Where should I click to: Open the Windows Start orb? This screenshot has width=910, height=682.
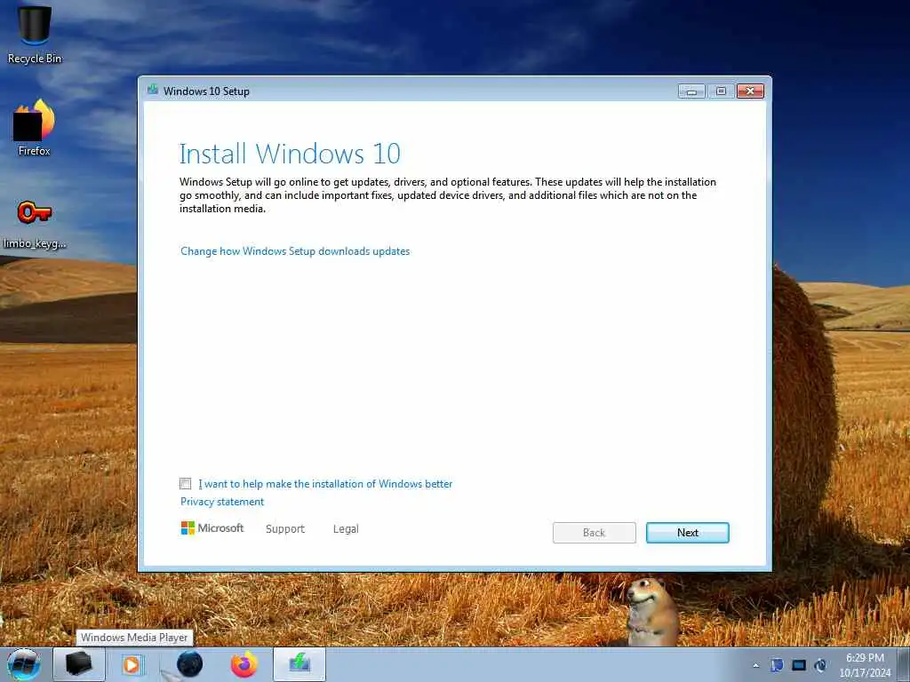click(x=24, y=664)
